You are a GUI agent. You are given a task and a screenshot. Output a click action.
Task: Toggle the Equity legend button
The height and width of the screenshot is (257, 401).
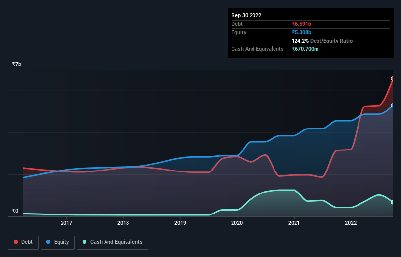[x=58, y=242]
